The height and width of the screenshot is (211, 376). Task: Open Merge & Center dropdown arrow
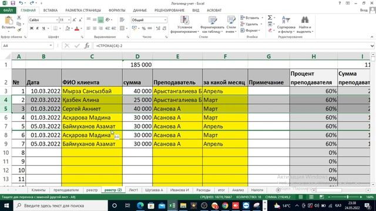click(127, 29)
